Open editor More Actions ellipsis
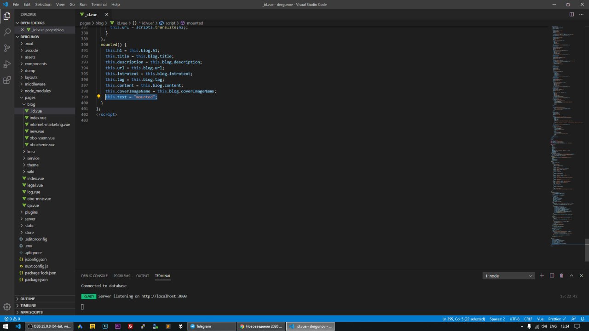This screenshot has height=331, width=589. point(581,14)
